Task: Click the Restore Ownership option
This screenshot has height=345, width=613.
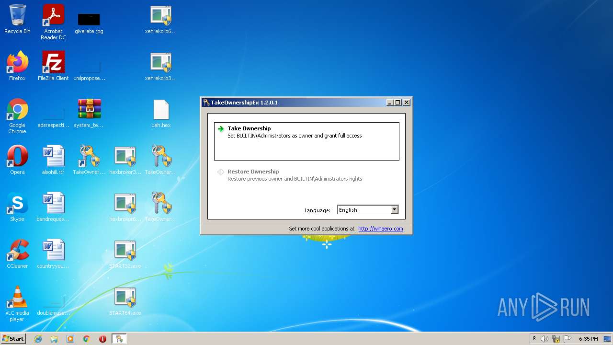Action: pos(306,175)
